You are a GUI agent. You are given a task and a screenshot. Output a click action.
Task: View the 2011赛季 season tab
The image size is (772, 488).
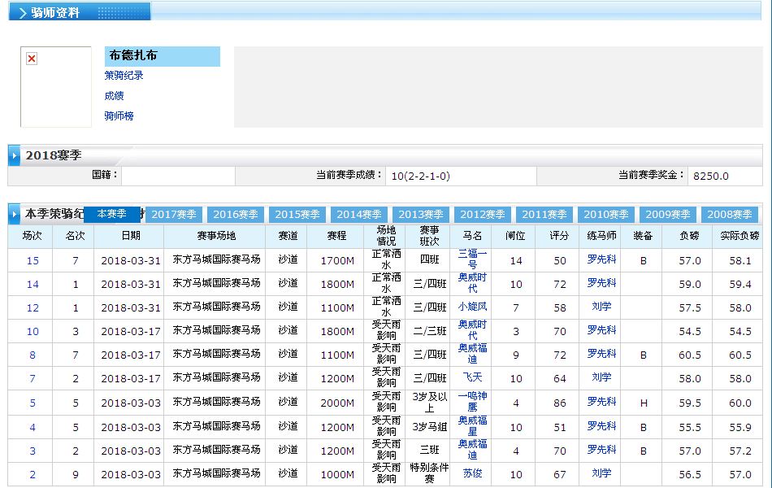(x=544, y=215)
